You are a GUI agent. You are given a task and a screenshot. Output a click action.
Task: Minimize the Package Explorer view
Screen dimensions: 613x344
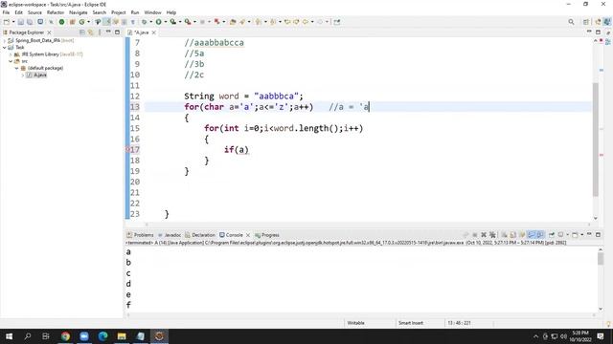108,32
